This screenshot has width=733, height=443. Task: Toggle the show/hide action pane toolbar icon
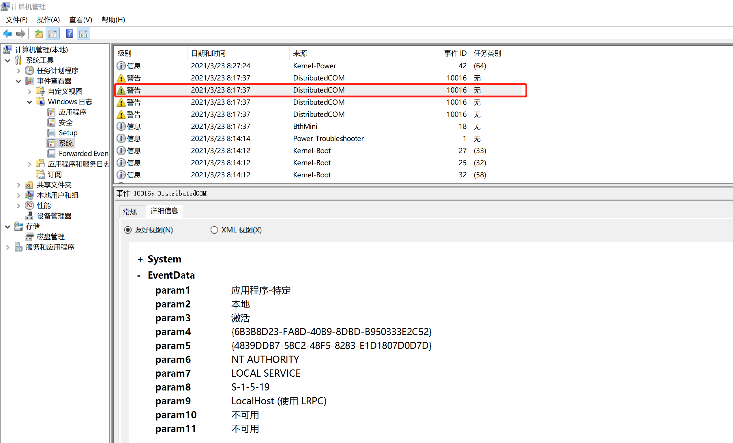point(84,34)
